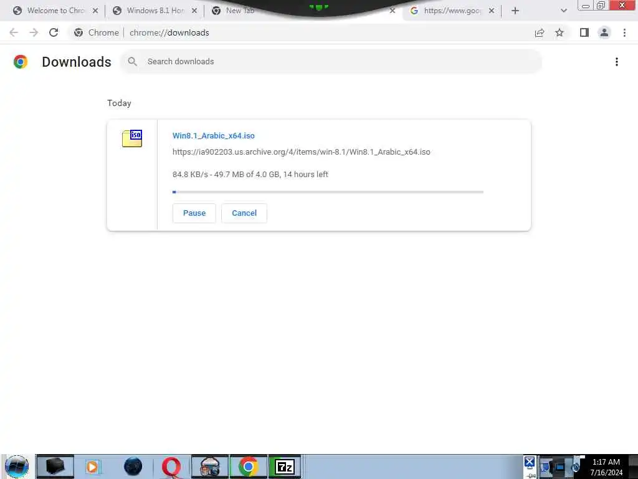Click the blue X tray icon
Image resolution: width=638 pixels, height=479 pixels.
[530, 462]
